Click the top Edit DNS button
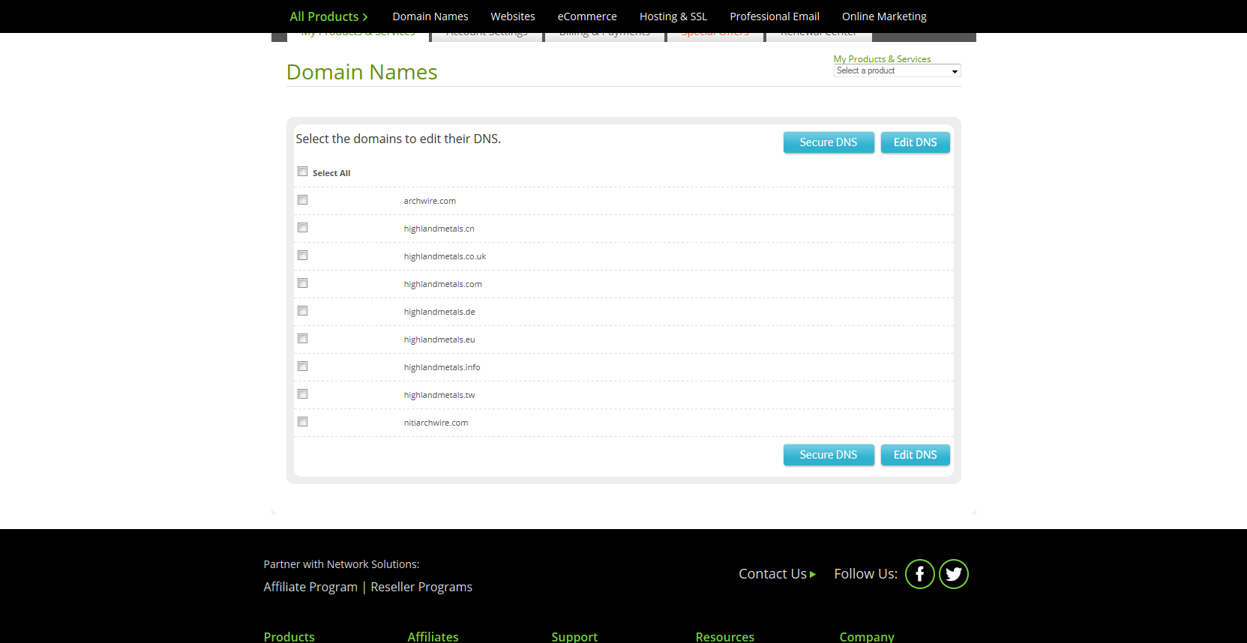The width and height of the screenshot is (1247, 643). (916, 142)
